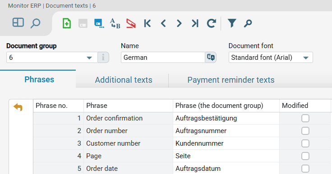Go to the first record
The height and width of the screenshot is (174, 332).
pos(148,23)
